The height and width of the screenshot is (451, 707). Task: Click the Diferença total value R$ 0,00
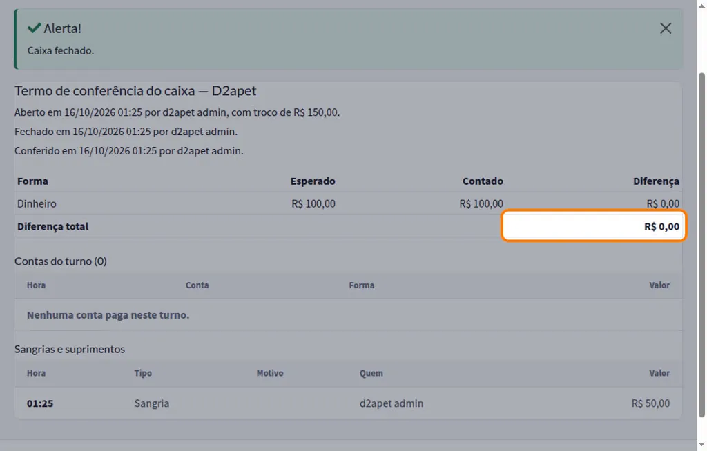coord(661,226)
